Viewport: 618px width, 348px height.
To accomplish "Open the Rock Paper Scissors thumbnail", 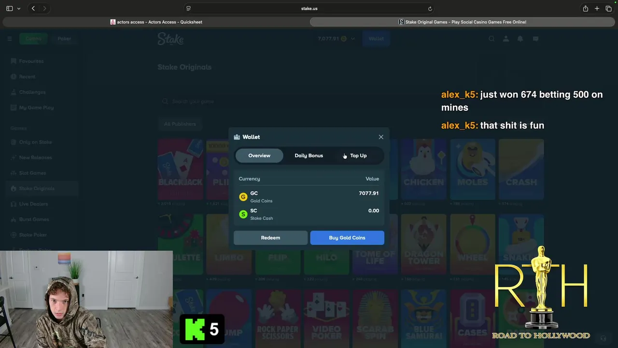I will (x=278, y=319).
